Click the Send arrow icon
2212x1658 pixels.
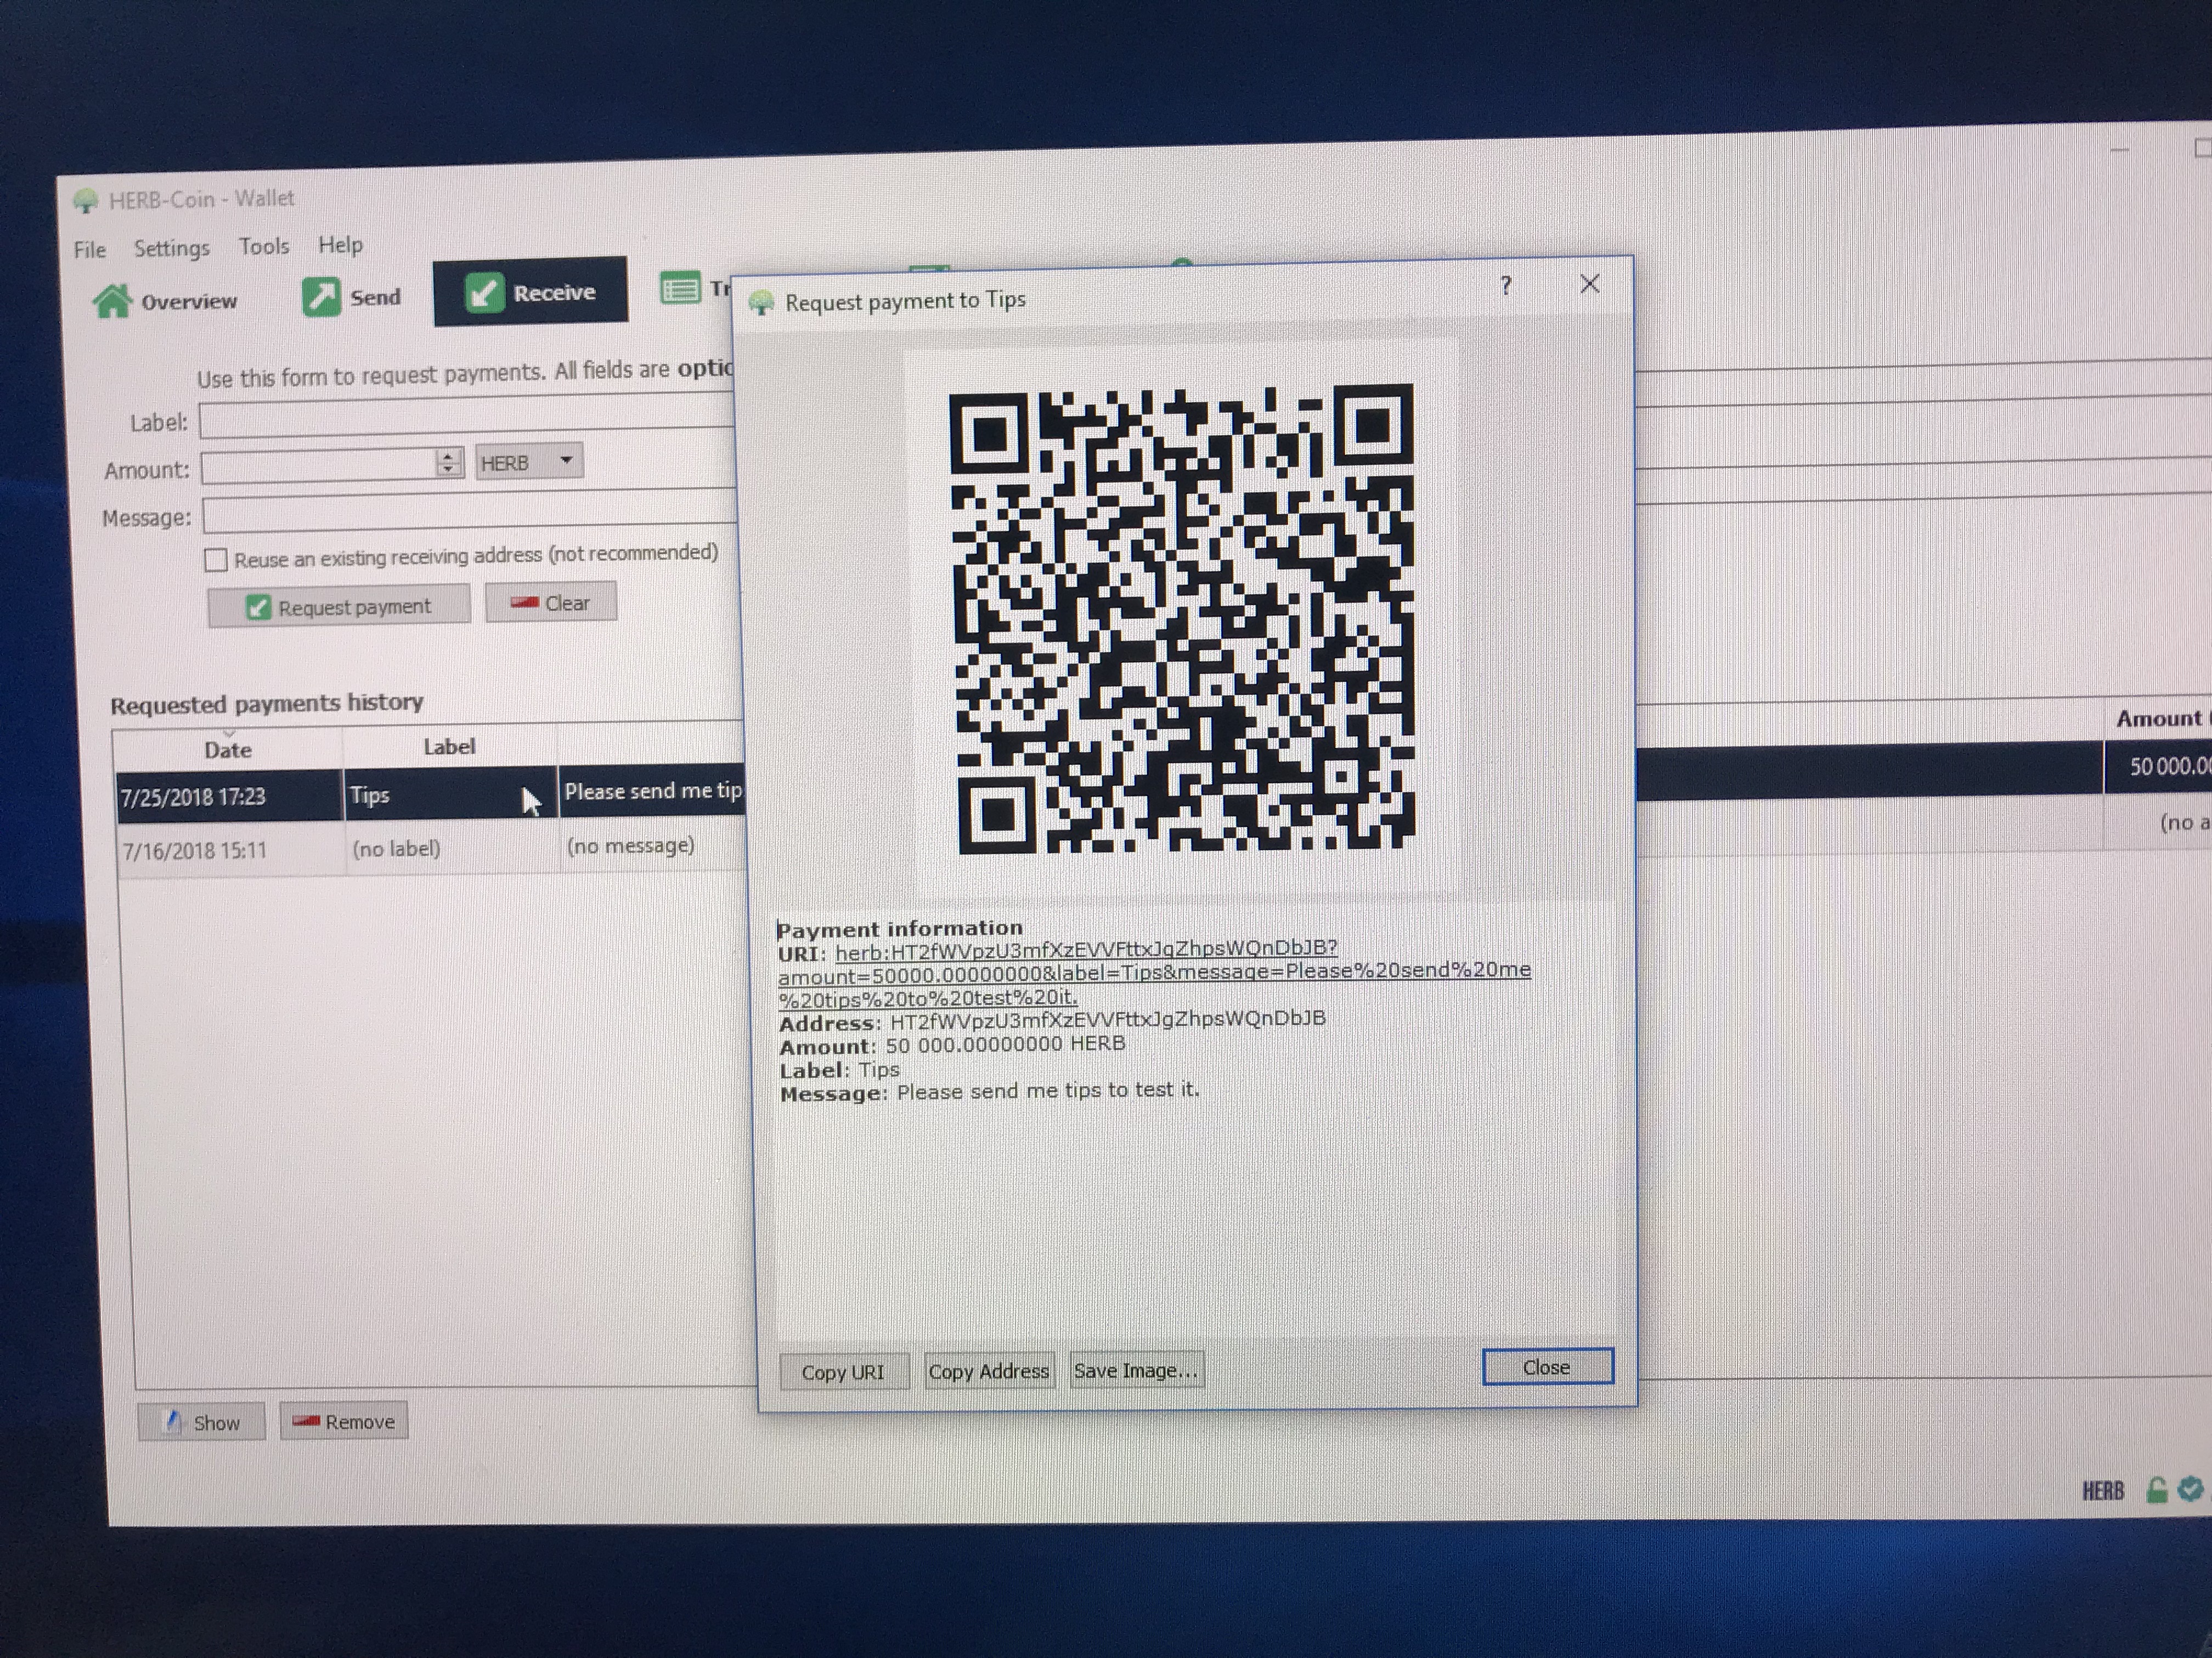pyautogui.click(x=321, y=297)
